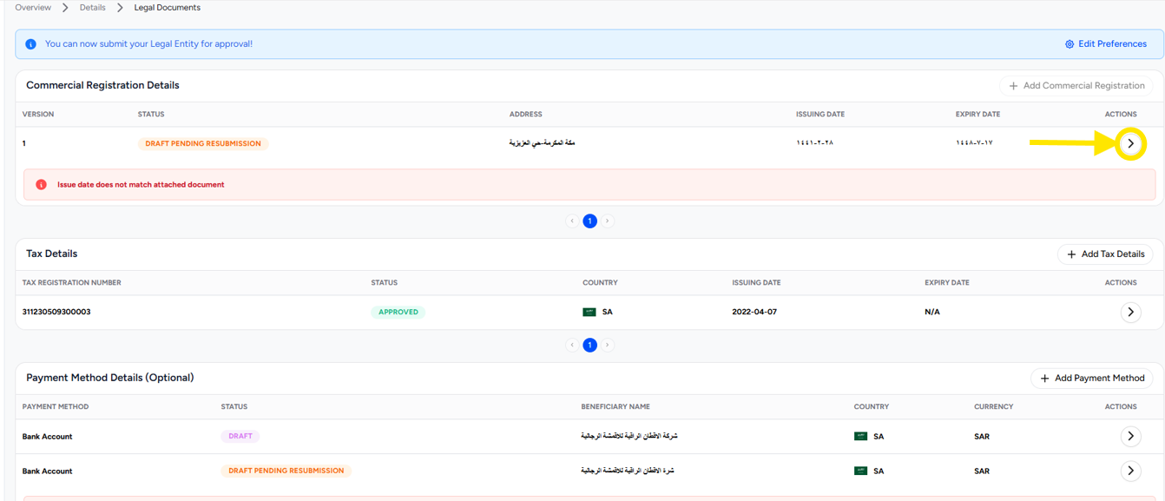Open the Tax Details row action arrow
Image resolution: width=1165 pixels, height=501 pixels.
point(1130,312)
